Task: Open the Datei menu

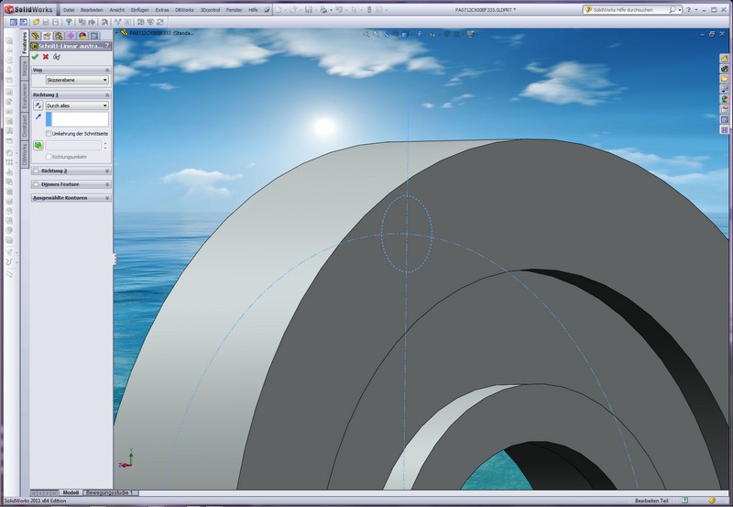Action: [x=69, y=10]
